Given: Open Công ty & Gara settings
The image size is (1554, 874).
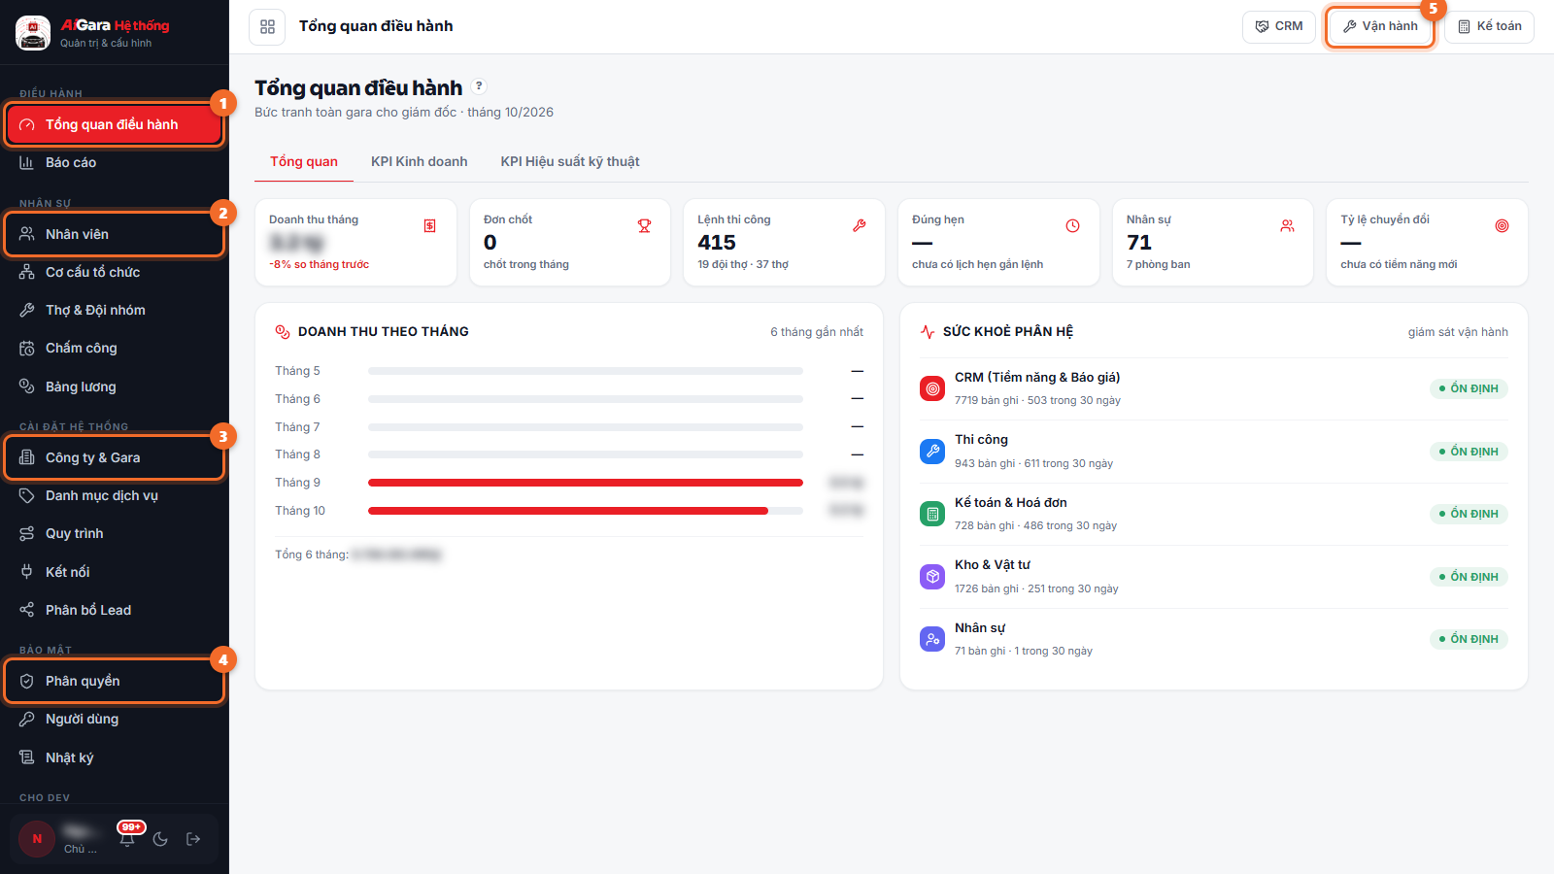Looking at the screenshot, I should (x=115, y=457).
